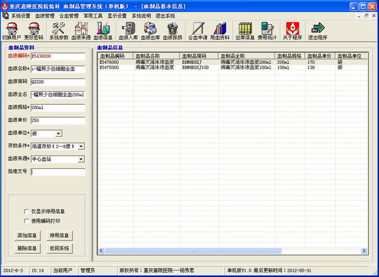Screen dimensions: 379x277
Task: Enable 使用编码打印 checkbox
Action: pyautogui.click(x=27, y=221)
